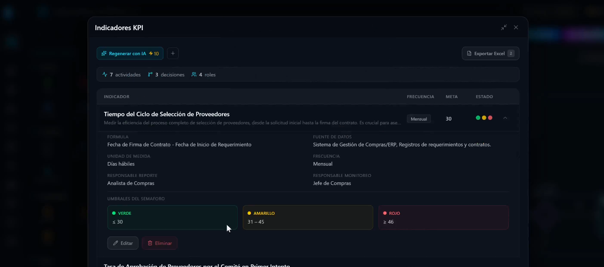Click the yellow status dot

pos(484,118)
